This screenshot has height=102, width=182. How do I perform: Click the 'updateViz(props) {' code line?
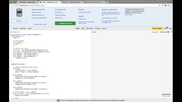pos(18,64)
